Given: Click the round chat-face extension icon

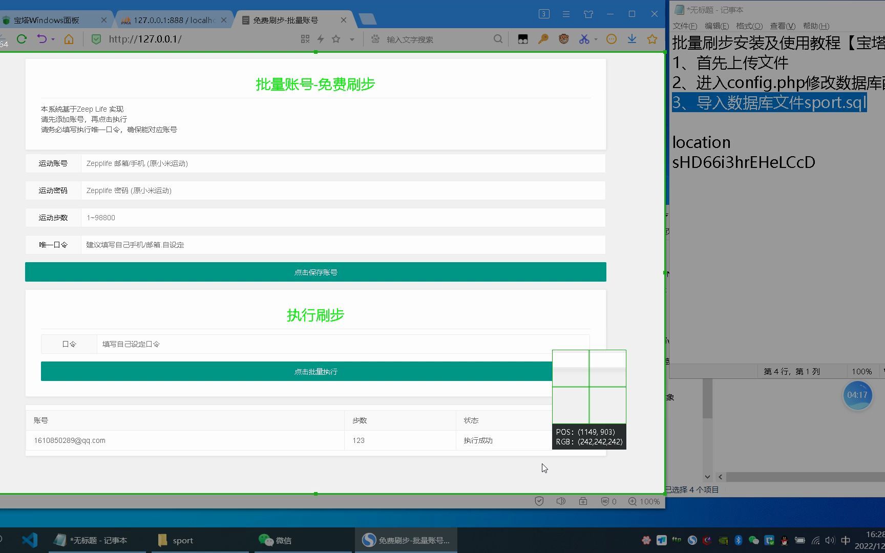Looking at the screenshot, I should 612,39.
